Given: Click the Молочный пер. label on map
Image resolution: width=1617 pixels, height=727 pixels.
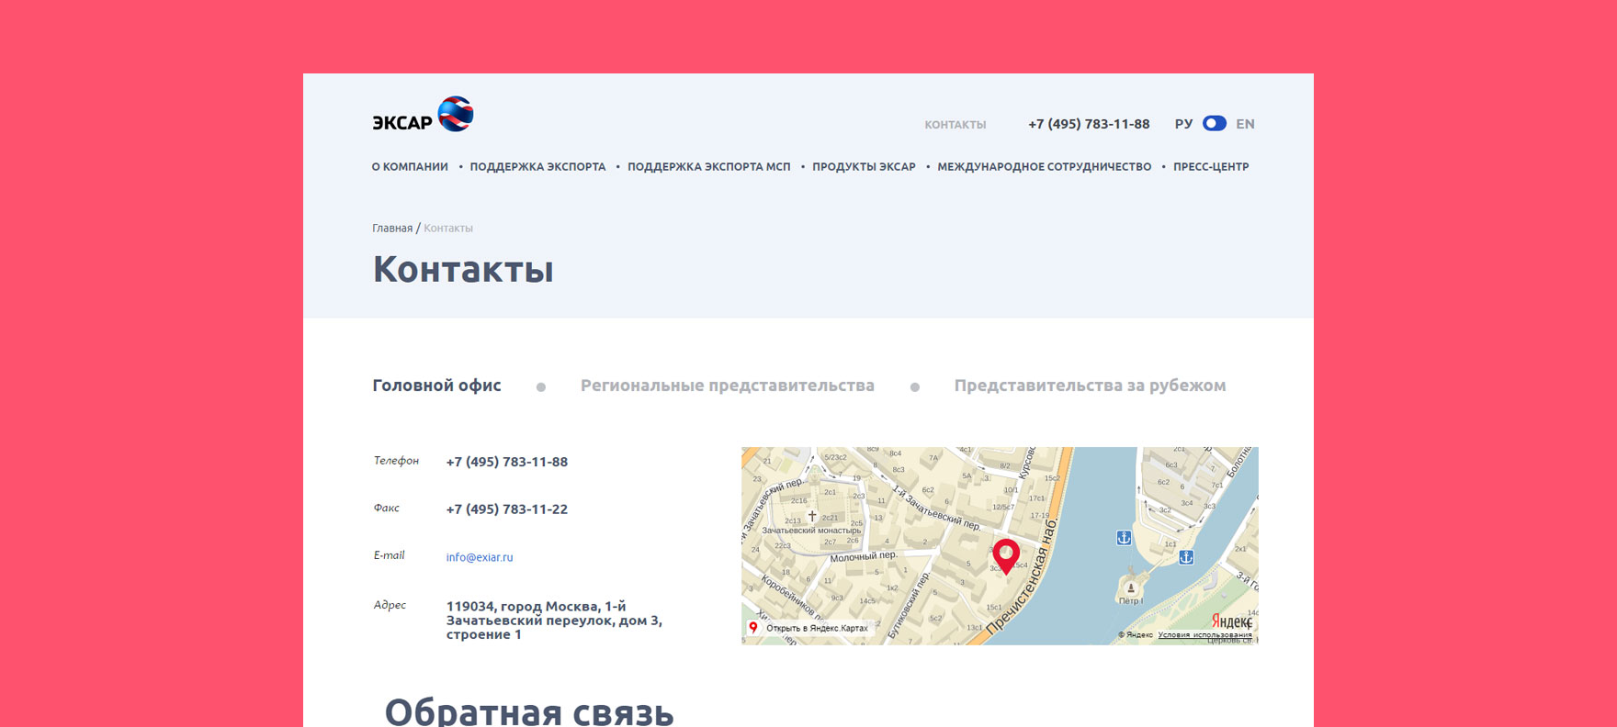Looking at the screenshot, I should [864, 556].
